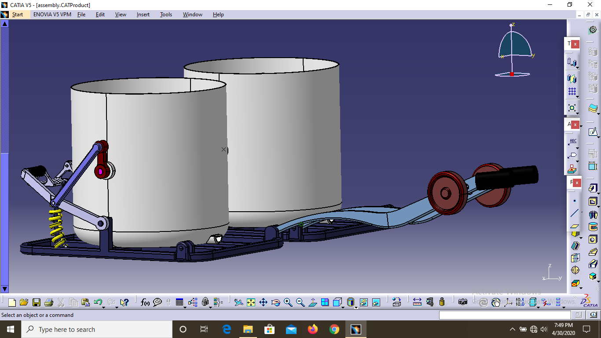This screenshot has height=338, width=601.
Task: Click the Measure Inertia weight icon
Action: [x=442, y=302]
